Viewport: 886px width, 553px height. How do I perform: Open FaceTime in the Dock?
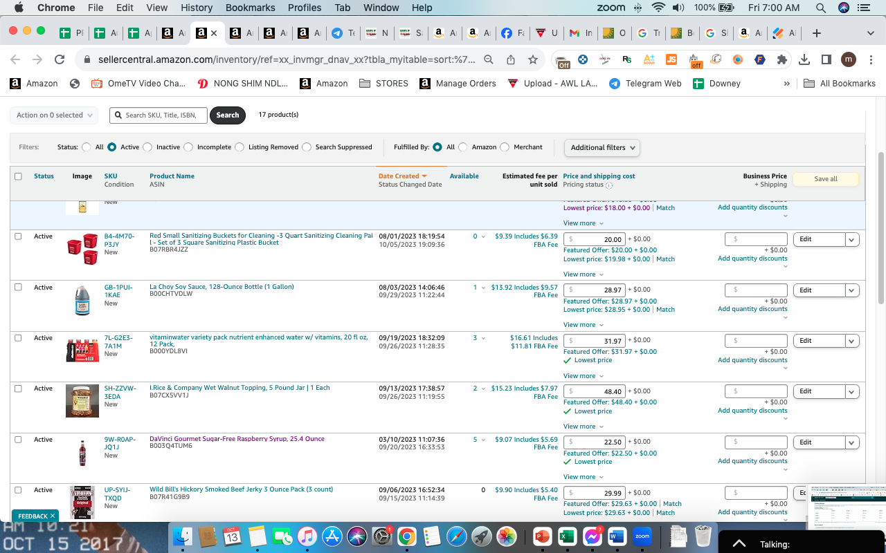pyautogui.click(x=282, y=536)
